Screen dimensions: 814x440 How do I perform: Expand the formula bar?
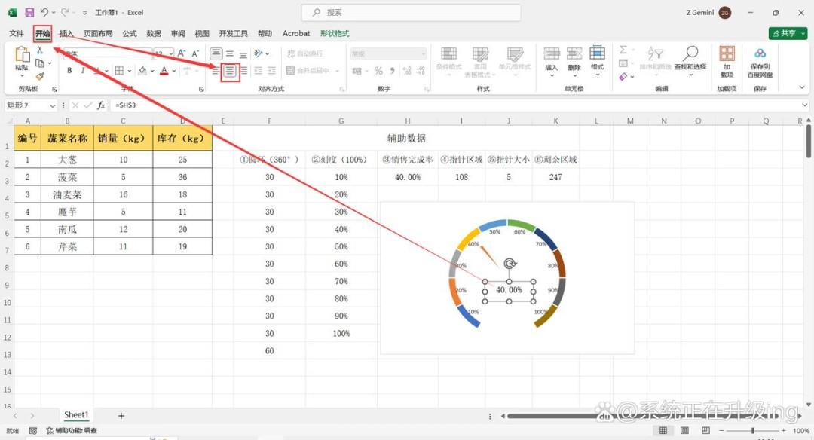pyautogui.click(x=804, y=105)
